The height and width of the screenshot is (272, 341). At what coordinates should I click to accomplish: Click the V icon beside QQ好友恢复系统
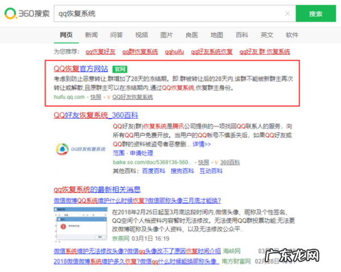click(x=109, y=97)
